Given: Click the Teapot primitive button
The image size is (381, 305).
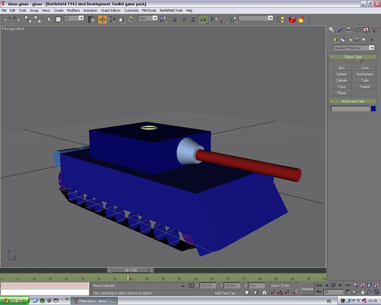Looking at the screenshot, I should pyautogui.click(x=365, y=87).
